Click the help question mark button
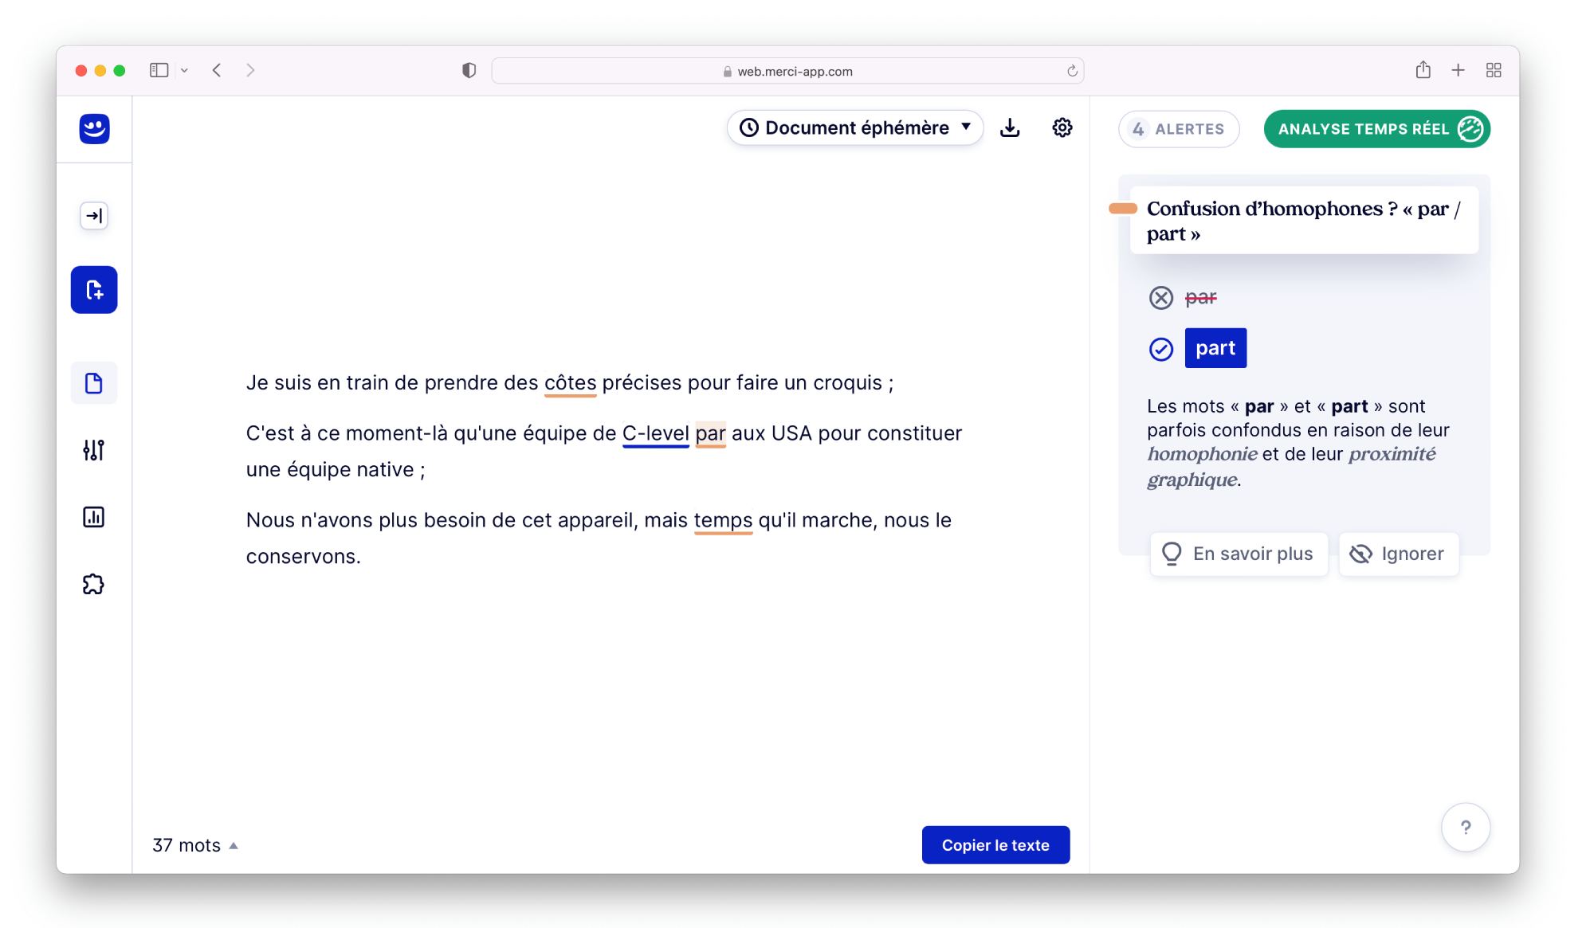The width and height of the screenshot is (1594, 928). click(x=1466, y=826)
